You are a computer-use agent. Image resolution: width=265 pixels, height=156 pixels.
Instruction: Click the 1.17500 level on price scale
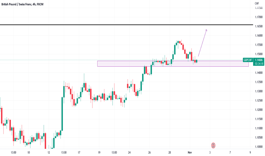(x=259, y=8)
